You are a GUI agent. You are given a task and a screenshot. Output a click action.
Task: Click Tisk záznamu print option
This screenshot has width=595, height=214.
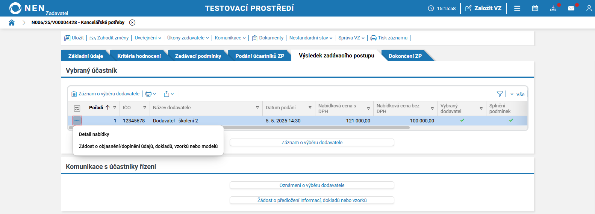pos(389,38)
